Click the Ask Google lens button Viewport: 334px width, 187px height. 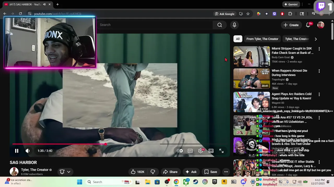225,14
